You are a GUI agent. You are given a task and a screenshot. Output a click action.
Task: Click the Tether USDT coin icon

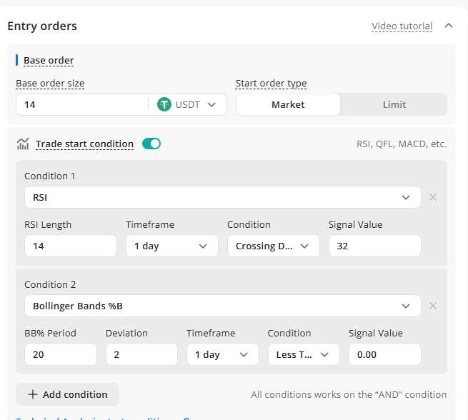point(164,104)
